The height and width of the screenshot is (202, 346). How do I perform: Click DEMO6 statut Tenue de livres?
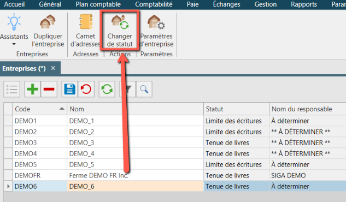pyautogui.click(x=236, y=186)
